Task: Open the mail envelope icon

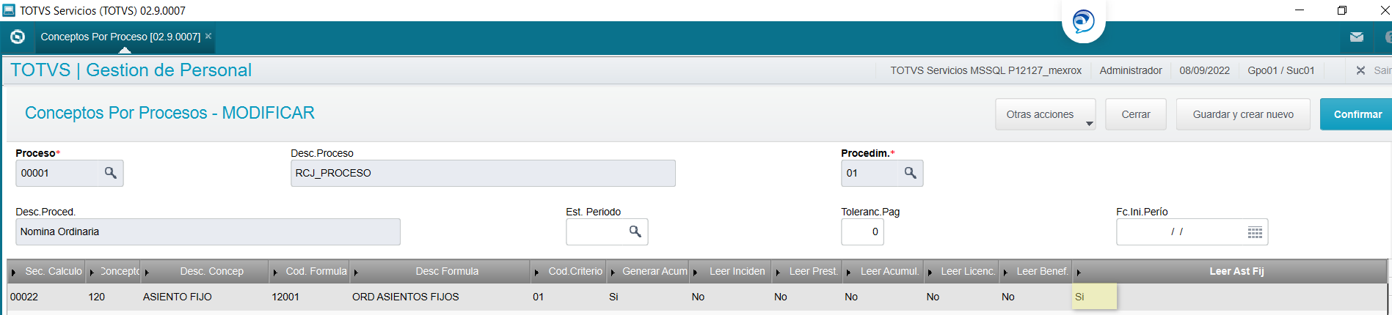Action: [x=1357, y=37]
